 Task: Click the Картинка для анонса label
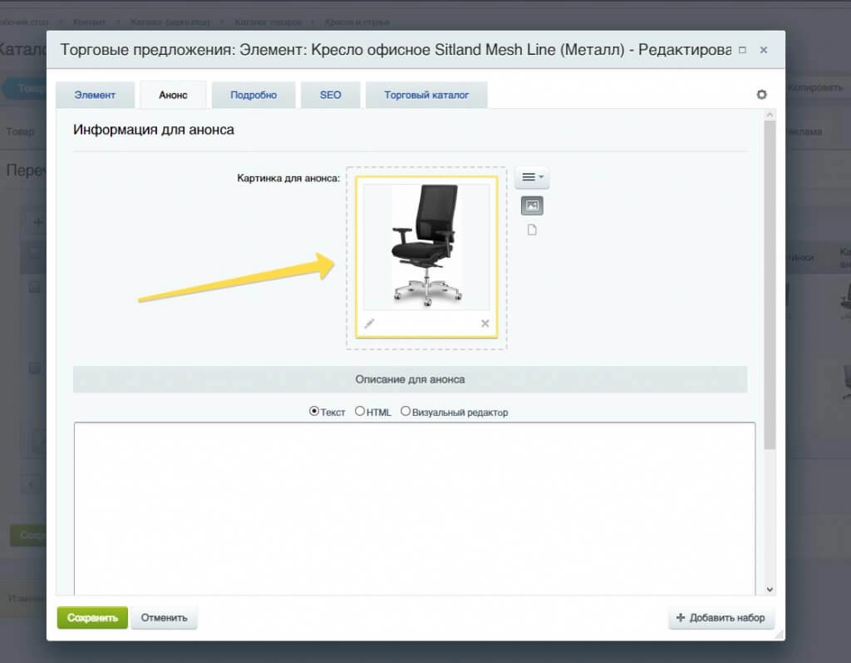pyautogui.click(x=288, y=178)
